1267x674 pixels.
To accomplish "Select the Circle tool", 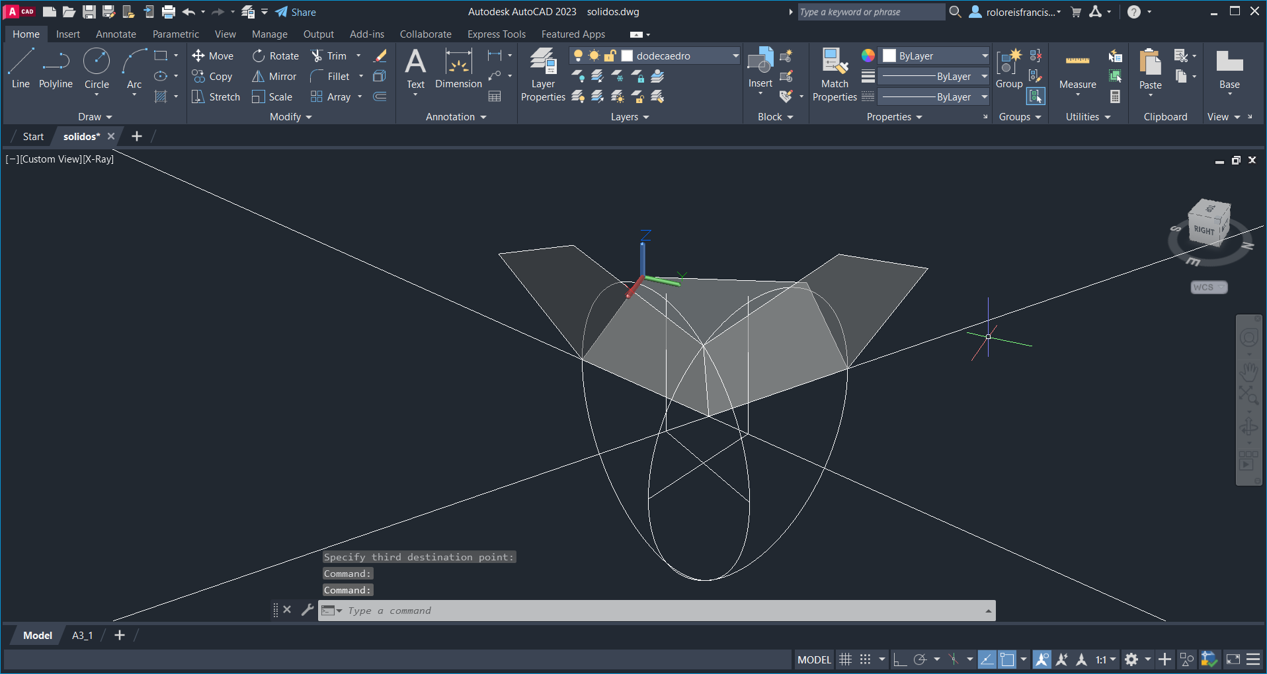I will point(97,68).
